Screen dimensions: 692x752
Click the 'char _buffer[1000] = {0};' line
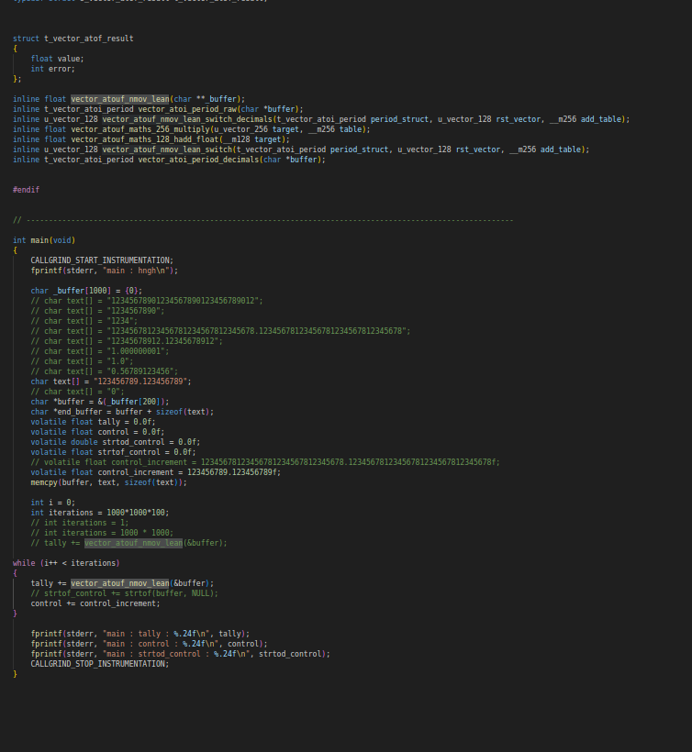[x=86, y=291]
